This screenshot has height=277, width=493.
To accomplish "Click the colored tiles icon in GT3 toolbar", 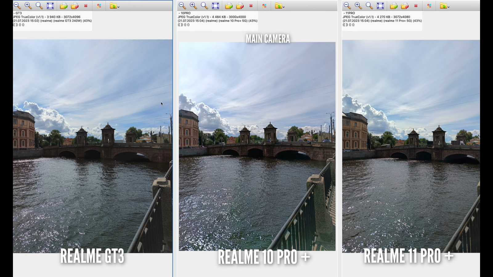I will pos(99,6).
